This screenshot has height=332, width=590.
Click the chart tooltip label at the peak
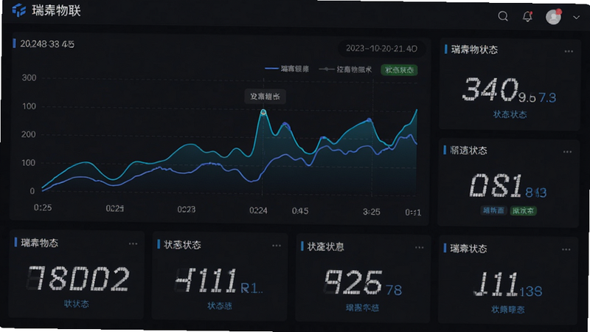click(265, 97)
